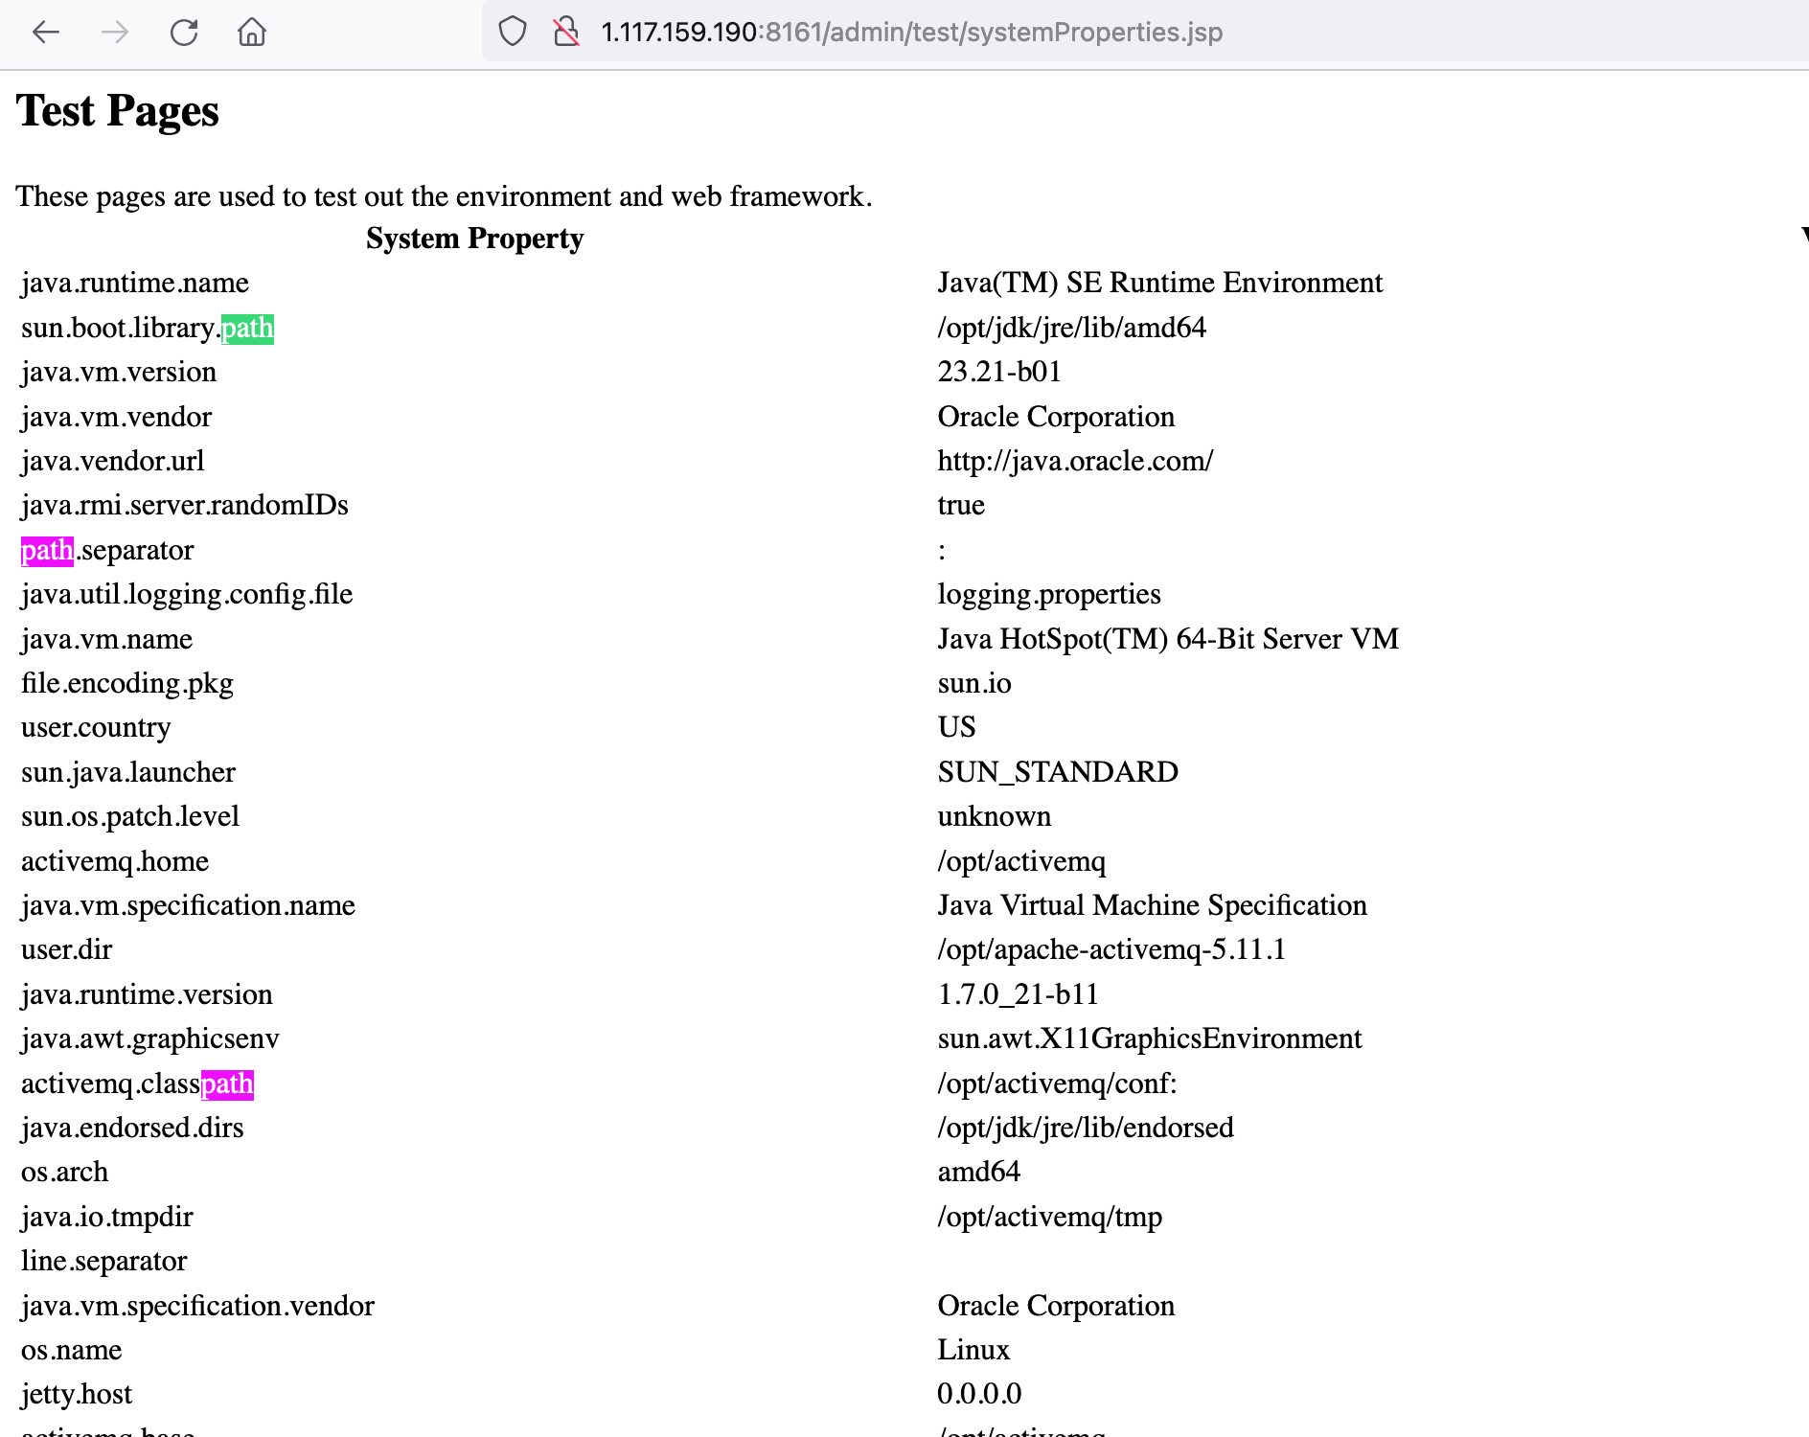Select the java.vm.vendor property name
This screenshot has width=1809, height=1437.
[117, 417]
